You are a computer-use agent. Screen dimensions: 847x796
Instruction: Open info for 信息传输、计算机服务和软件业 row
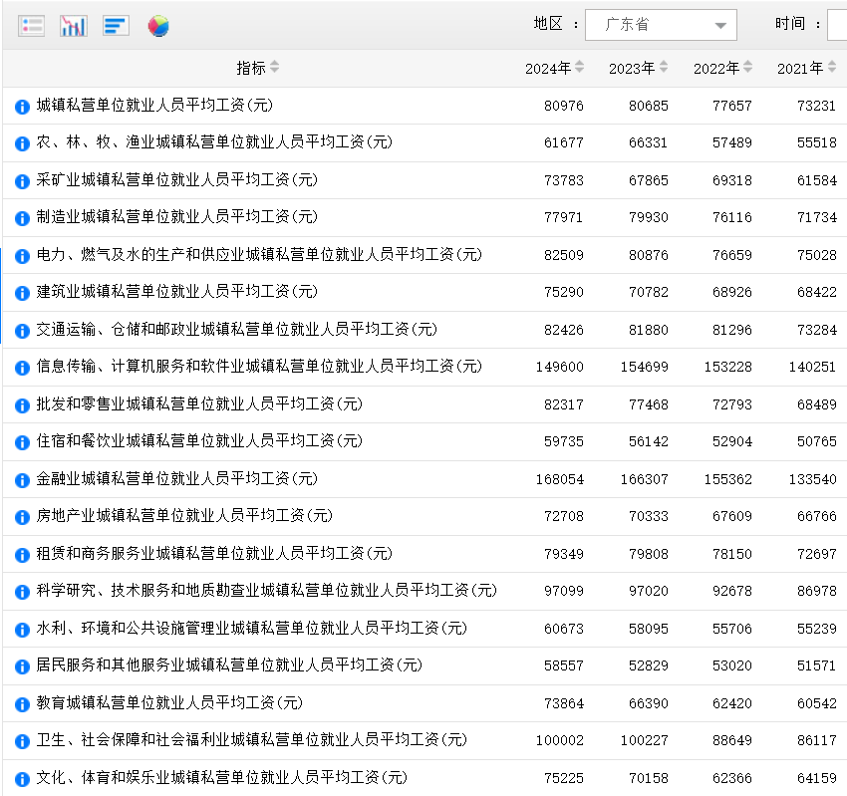click(22, 368)
